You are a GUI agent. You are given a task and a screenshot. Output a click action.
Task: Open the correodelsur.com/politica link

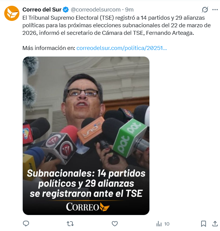(x=122, y=48)
